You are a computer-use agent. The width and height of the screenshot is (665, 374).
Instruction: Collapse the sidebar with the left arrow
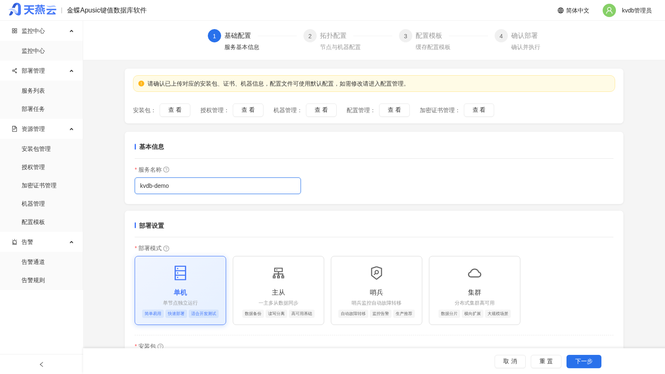tap(42, 364)
